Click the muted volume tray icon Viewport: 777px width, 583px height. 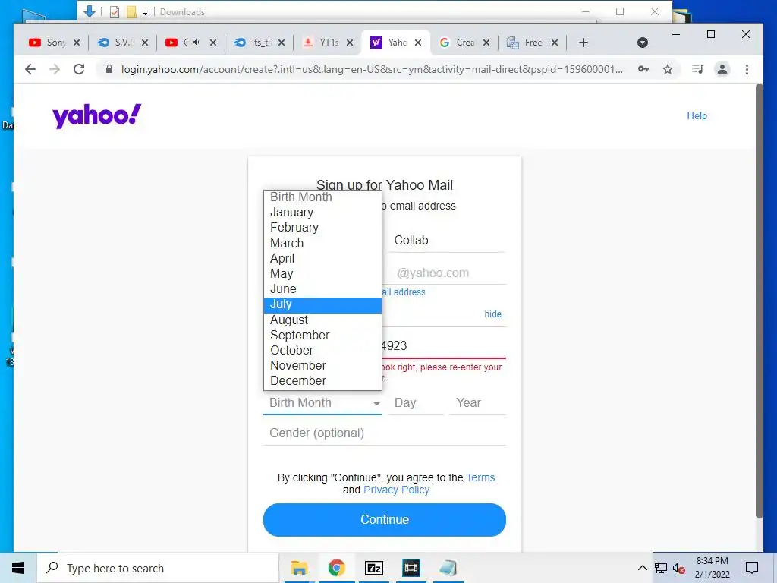coord(679,569)
